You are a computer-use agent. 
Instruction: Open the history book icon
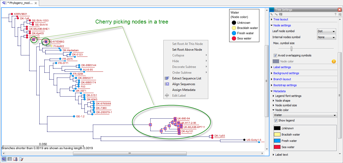tap(15, 159)
